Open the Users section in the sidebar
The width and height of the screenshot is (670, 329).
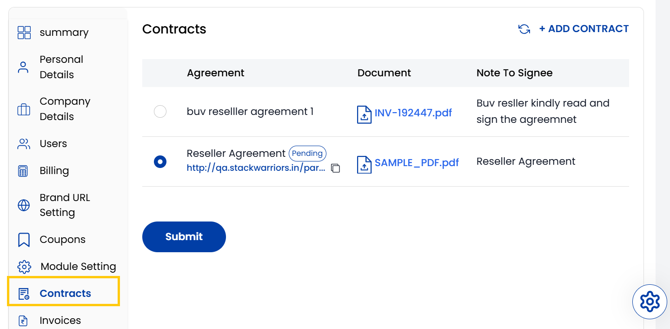(53, 143)
